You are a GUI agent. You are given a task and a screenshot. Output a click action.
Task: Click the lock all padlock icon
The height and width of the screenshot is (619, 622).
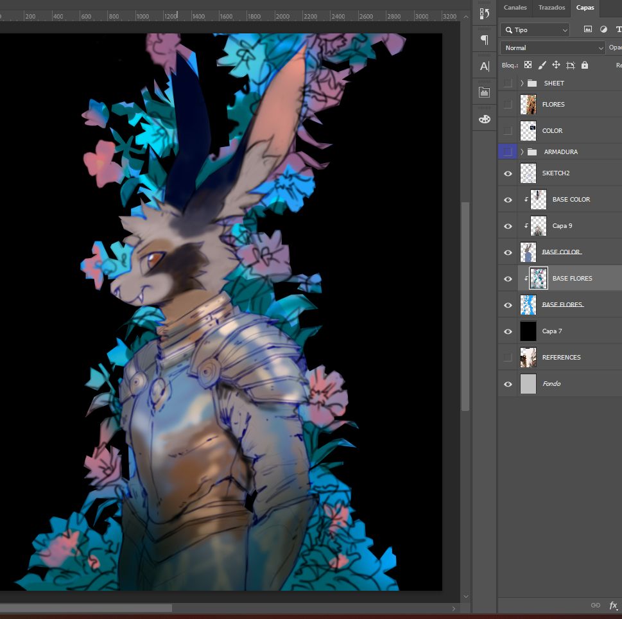point(584,65)
